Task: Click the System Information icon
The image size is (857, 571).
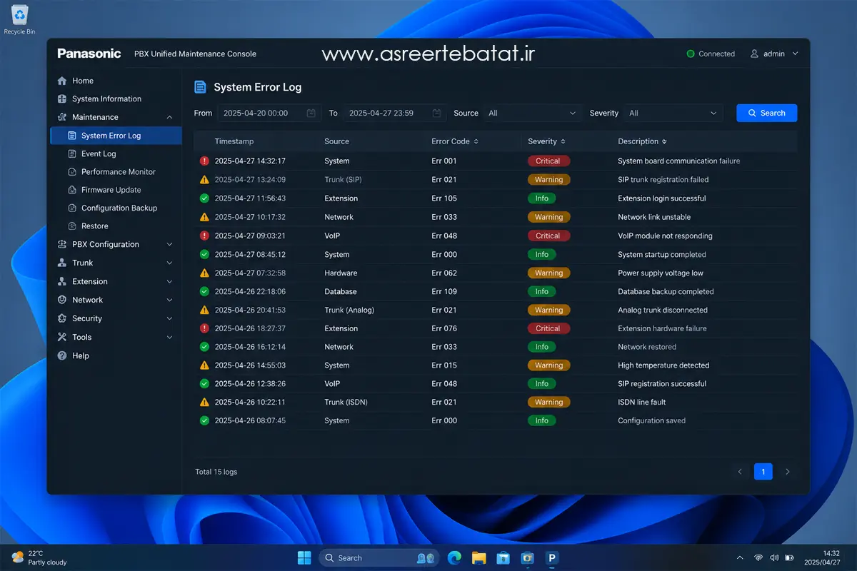Action: point(62,99)
